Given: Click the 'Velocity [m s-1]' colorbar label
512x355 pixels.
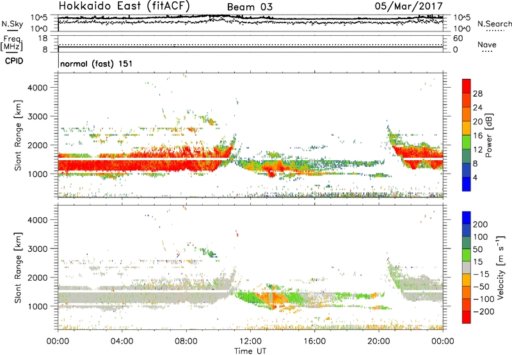Looking at the screenshot, I should point(500,267).
